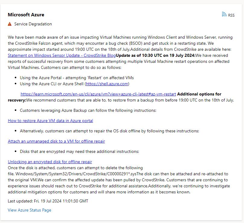Screen dimensions: 244x223
Task: Click the orange Service Degradation warning icon
Action: (10, 24)
